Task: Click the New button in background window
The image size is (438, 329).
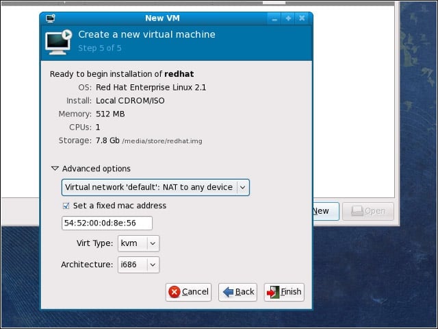Action: 326,211
